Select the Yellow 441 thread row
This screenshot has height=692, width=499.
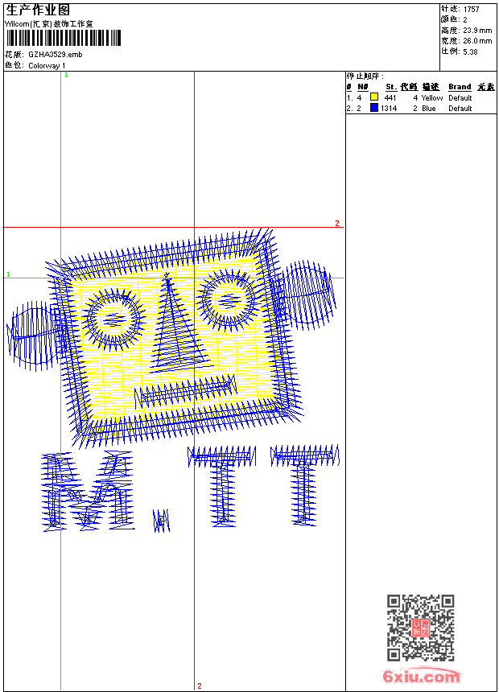coord(419,97)
